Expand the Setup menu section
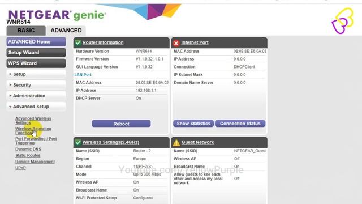This screenshot has width=362, height=204. point(36,74)
